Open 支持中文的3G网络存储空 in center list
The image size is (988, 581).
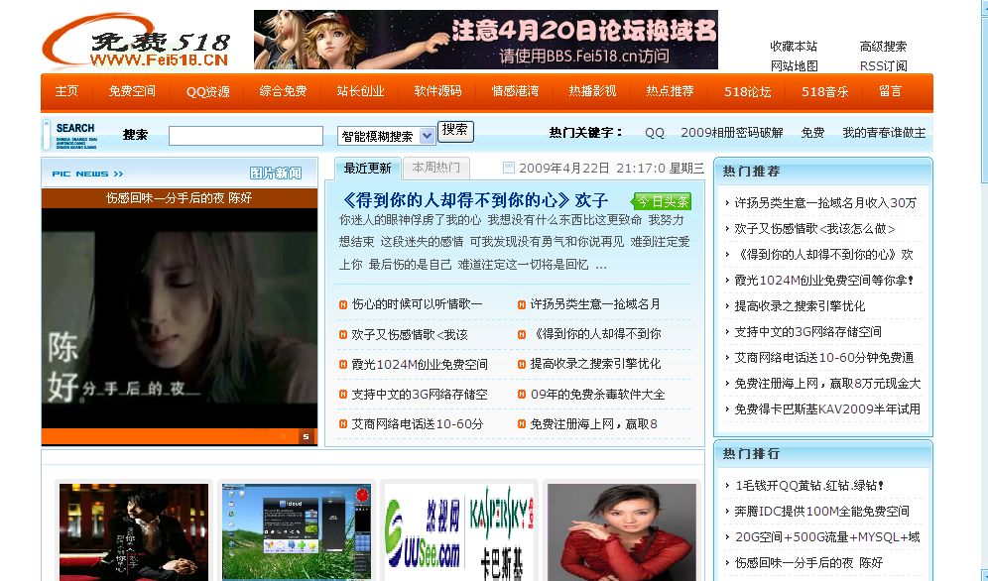420,394
